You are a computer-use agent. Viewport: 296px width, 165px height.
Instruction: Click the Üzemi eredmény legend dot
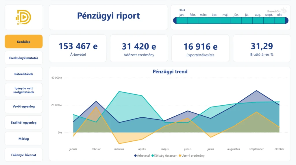coord(180,155)
